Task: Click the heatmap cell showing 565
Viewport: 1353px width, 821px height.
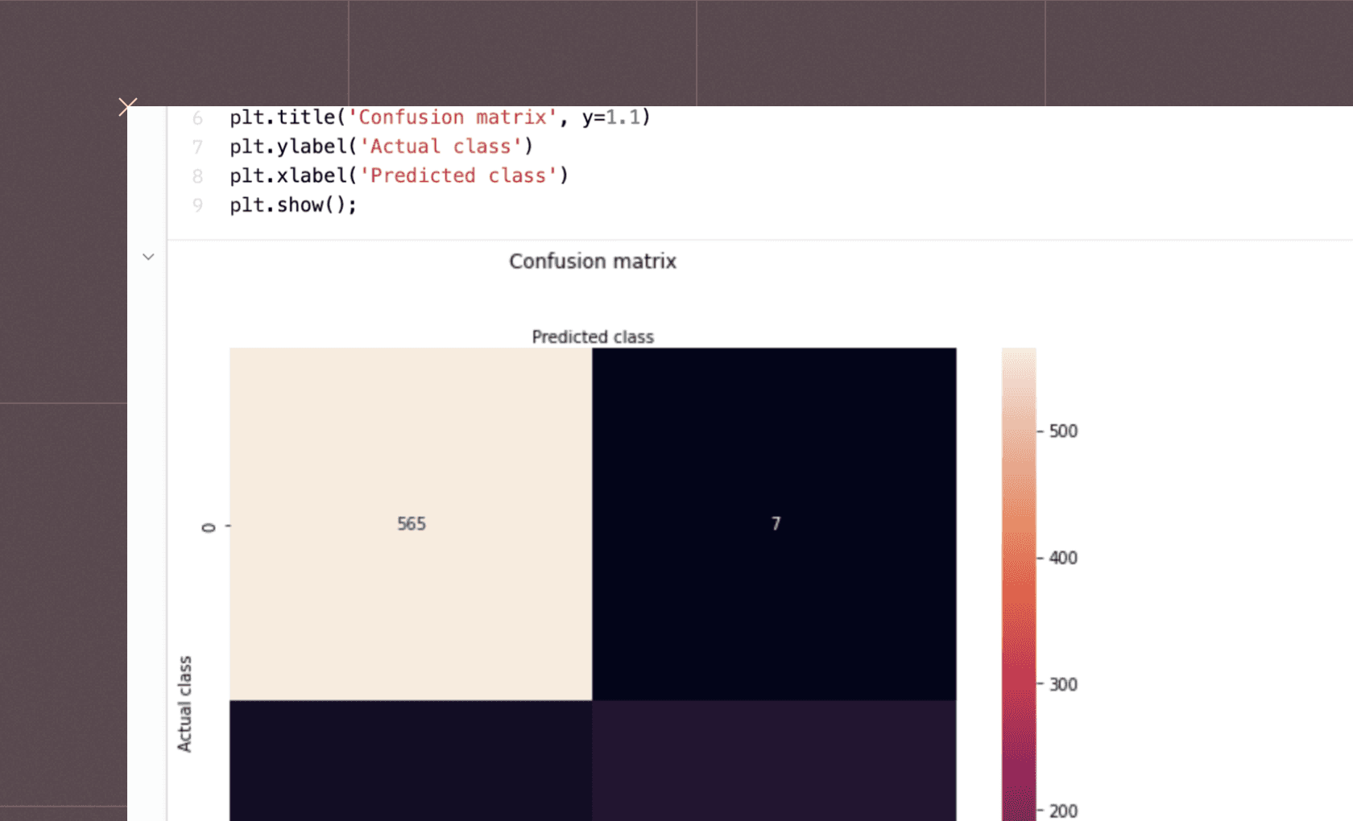Action: 411,524
